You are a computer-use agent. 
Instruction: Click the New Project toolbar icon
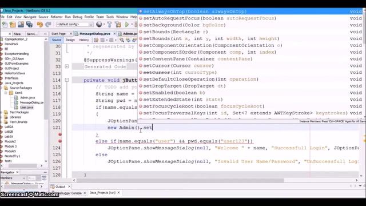(13, 24)
